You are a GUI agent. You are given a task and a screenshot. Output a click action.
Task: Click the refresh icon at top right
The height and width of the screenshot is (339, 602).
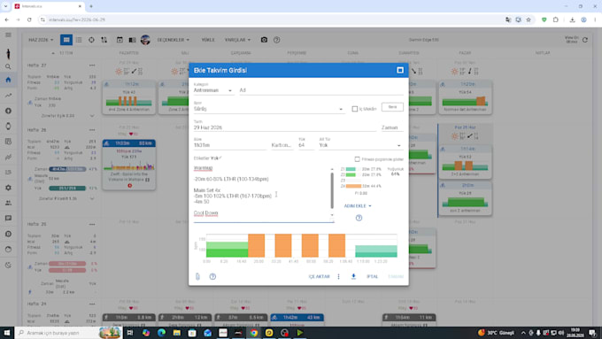click(585, 40)
